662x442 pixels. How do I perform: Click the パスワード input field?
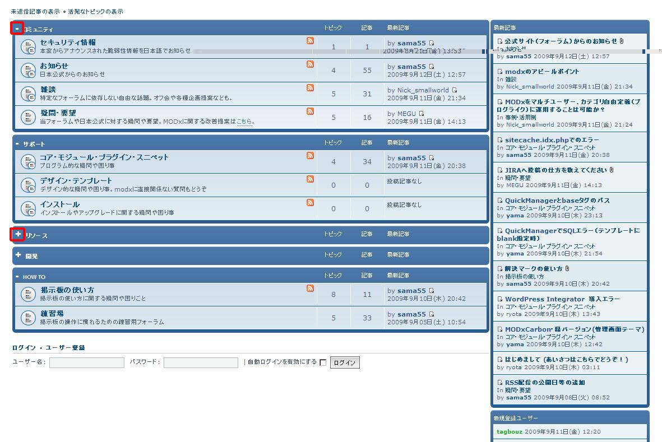point(201,362)
